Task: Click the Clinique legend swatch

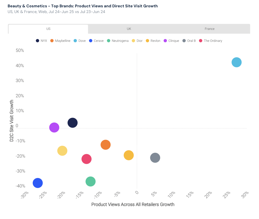Action: point(165,41)
